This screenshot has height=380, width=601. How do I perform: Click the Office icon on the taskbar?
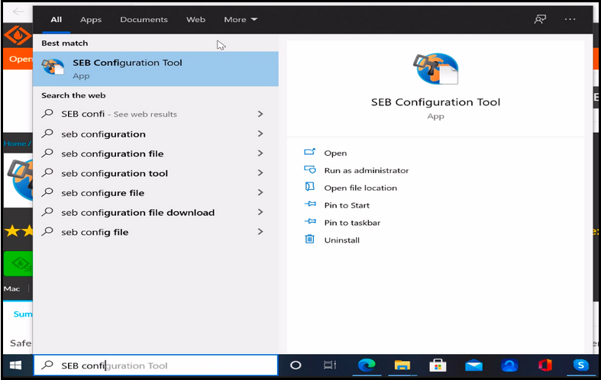pyautogui.click(x=545, y=366)
